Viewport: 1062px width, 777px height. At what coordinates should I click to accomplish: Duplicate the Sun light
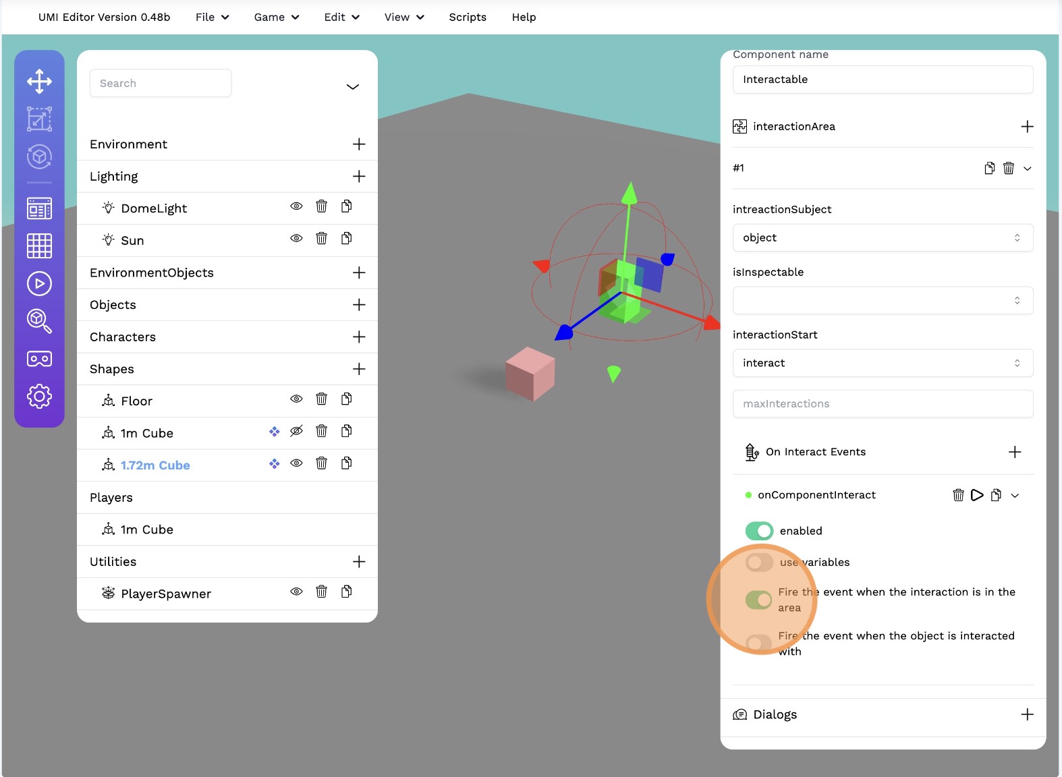(346, 238)
